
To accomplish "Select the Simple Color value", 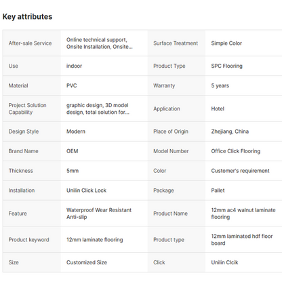I will pos(226,43).
